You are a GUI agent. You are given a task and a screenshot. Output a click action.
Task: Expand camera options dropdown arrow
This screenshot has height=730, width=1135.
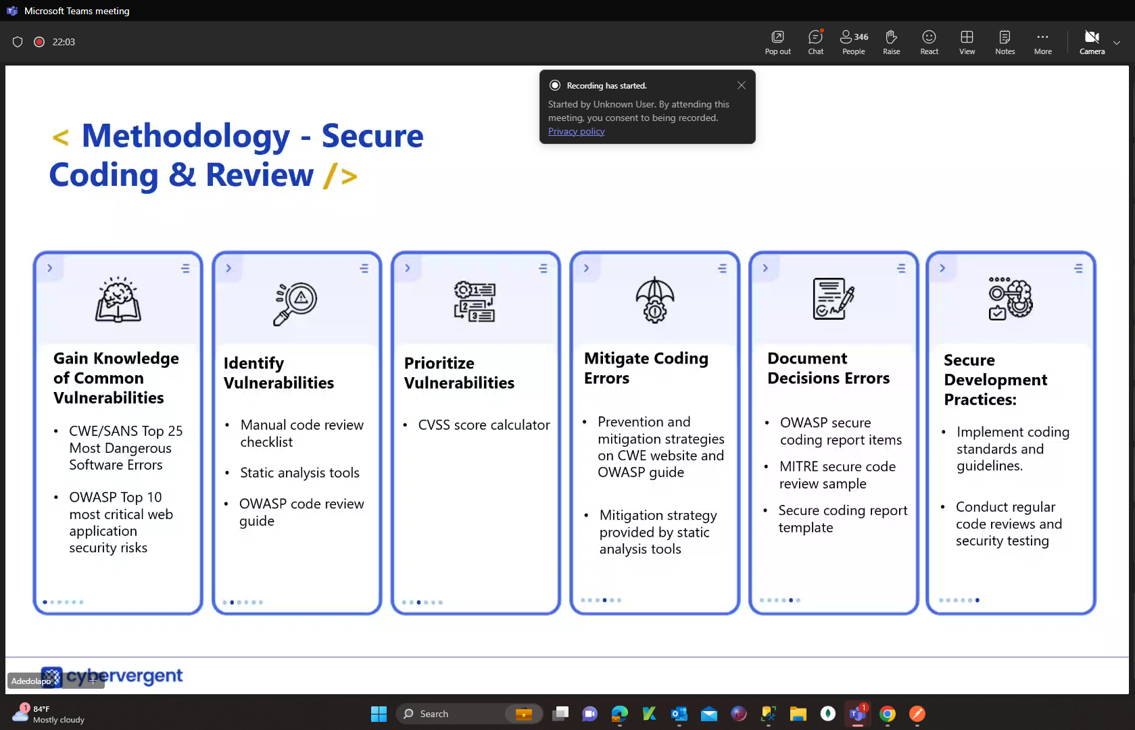click(1117, 43)
